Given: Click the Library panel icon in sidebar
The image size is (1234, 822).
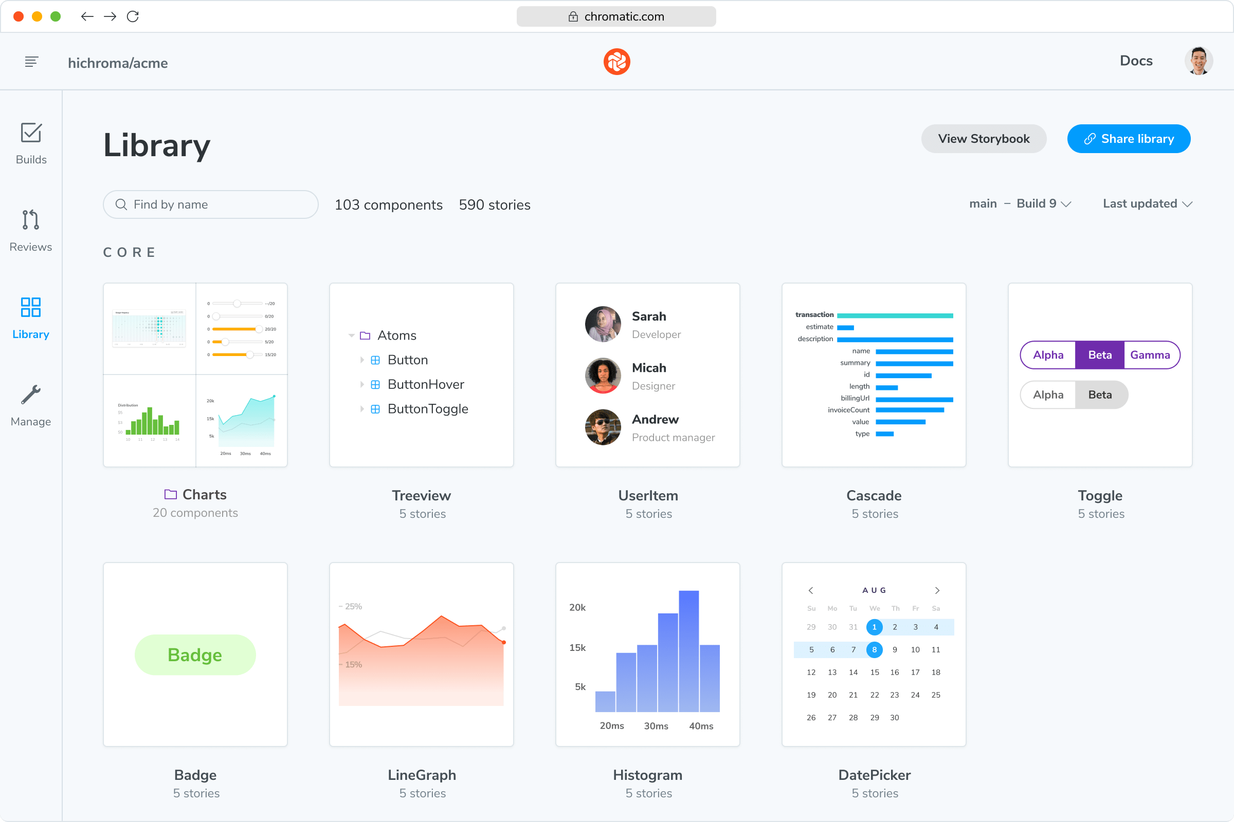Looking at the screenshot, I should pos(31,308).
